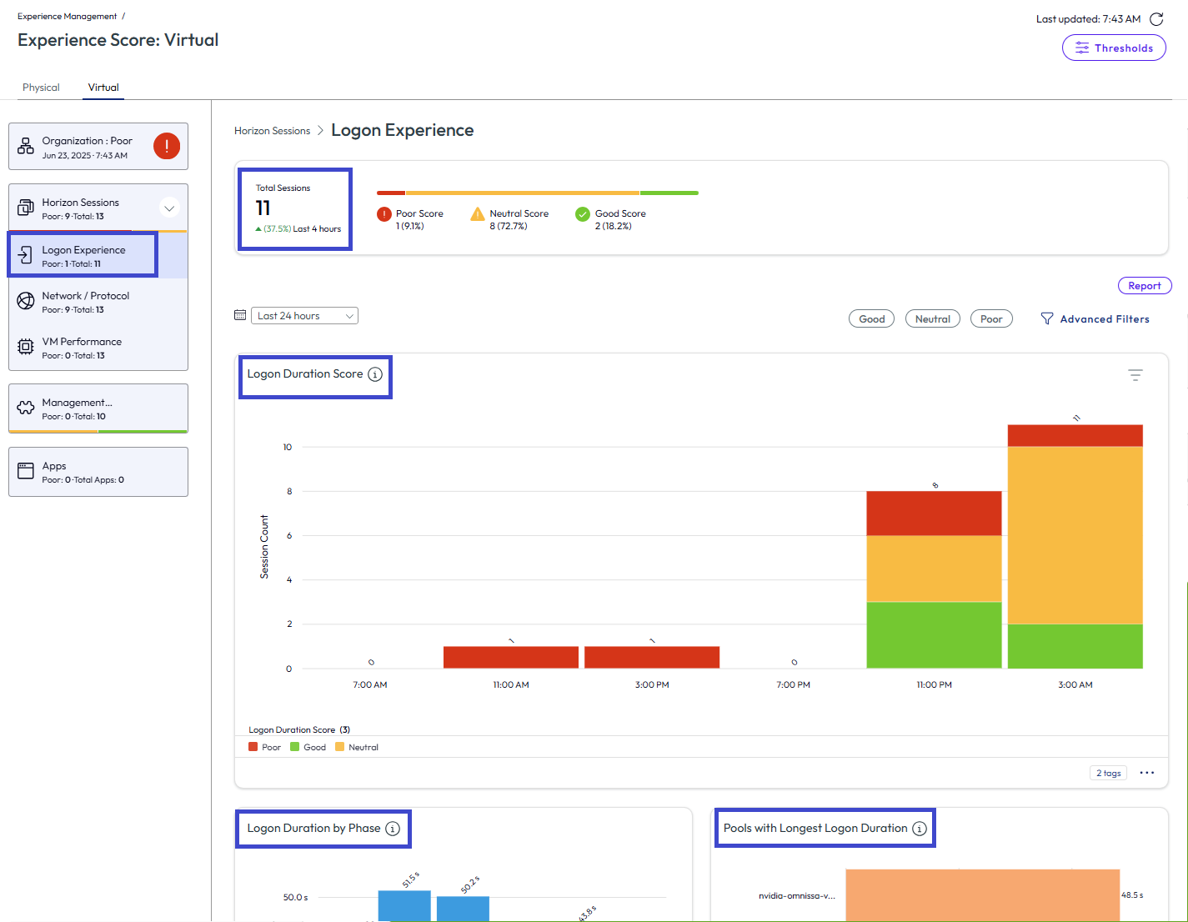Click the red Poor legend swatch

pos(253,747)
